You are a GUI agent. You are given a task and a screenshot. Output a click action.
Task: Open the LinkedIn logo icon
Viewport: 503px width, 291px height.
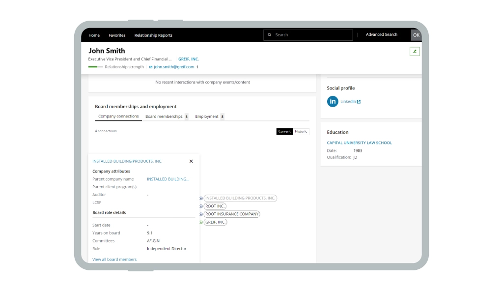point(333,101)
